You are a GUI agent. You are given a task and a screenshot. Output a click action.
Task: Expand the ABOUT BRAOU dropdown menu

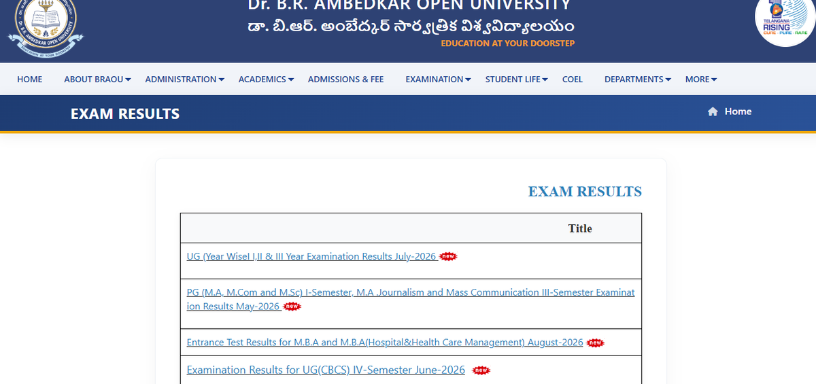click(x=98, y=80)
